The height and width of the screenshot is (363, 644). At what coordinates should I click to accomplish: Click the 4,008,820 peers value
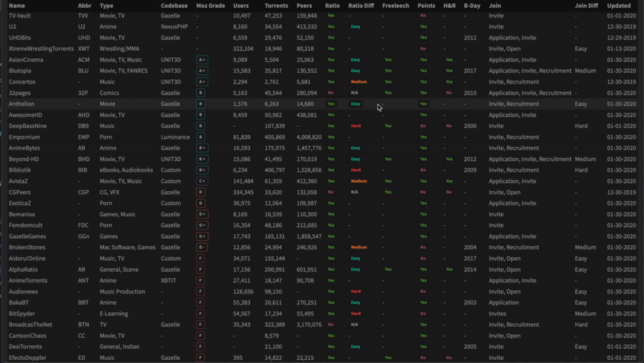pyautogui.click(x=309, y=137)
